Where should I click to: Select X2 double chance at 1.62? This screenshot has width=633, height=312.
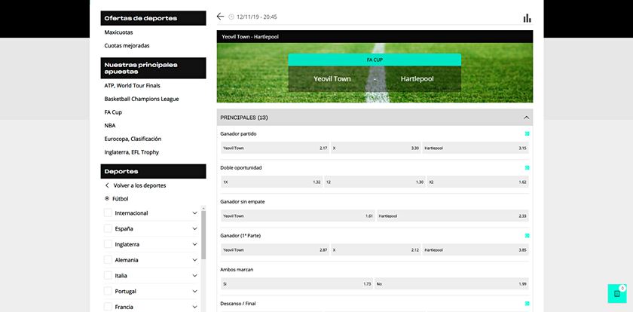478,182
